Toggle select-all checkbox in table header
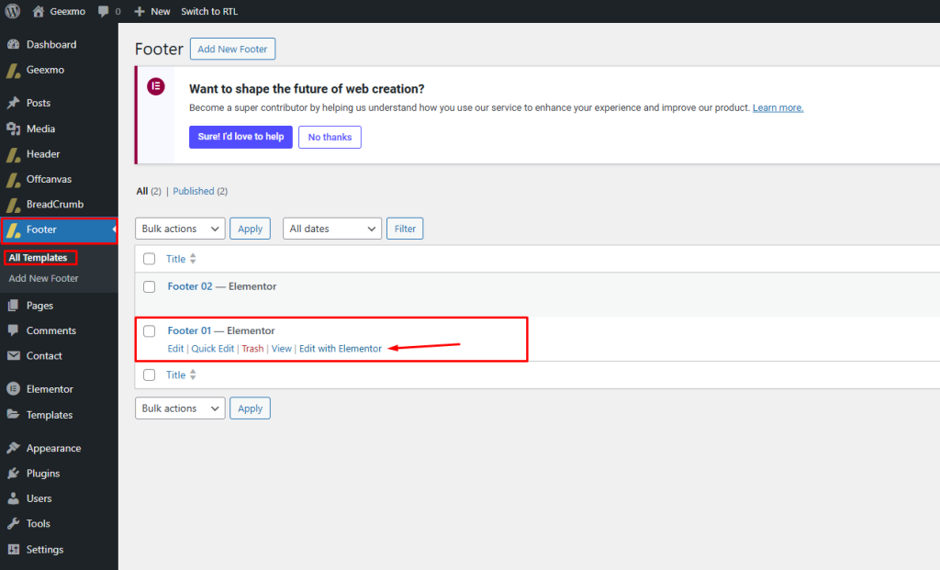 [150, 259]
